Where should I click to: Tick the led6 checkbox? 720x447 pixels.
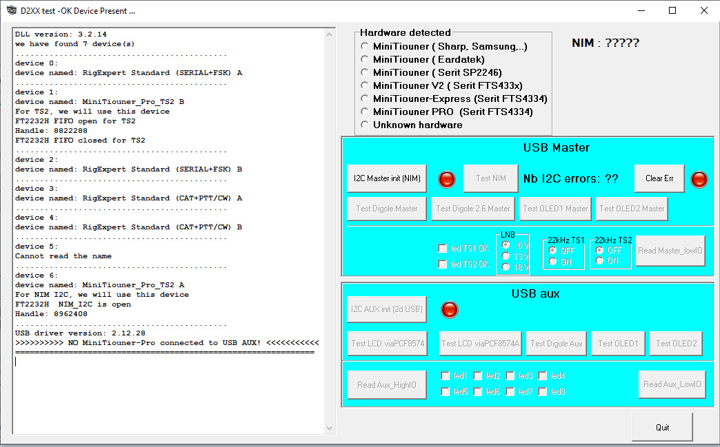477,391
